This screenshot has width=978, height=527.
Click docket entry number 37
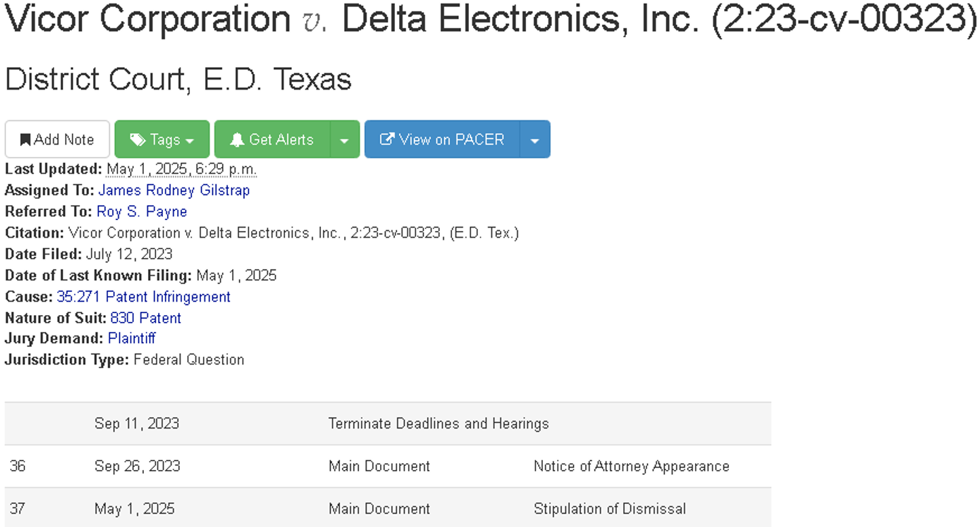point(17,509)
